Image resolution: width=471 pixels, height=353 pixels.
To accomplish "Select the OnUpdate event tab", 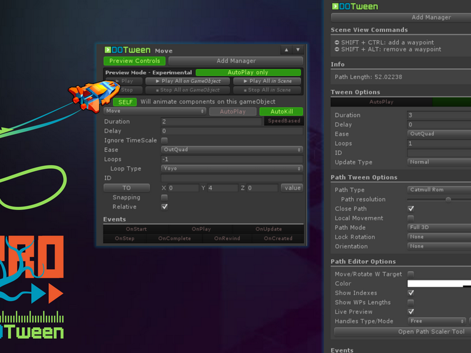I will pos(268,229).
